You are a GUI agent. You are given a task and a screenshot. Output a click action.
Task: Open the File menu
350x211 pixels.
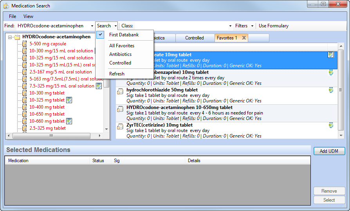point(13,16)
